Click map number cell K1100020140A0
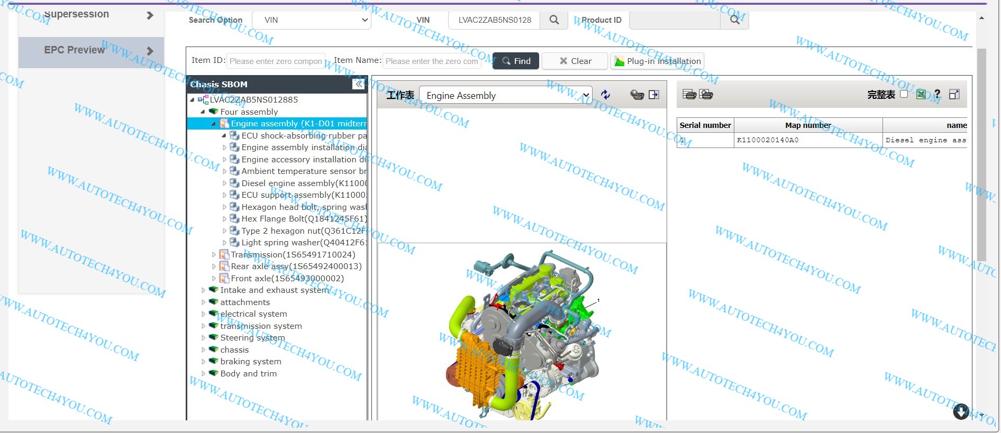Image resolution: width=1001 pixels, height=433 pixels. pos(808,140)
